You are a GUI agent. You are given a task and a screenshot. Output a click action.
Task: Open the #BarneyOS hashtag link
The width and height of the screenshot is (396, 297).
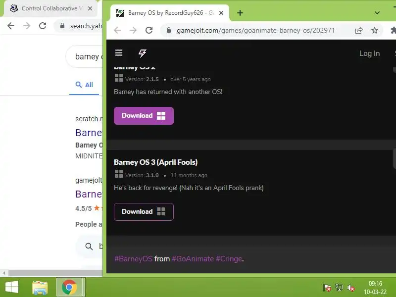pos(133,259)
